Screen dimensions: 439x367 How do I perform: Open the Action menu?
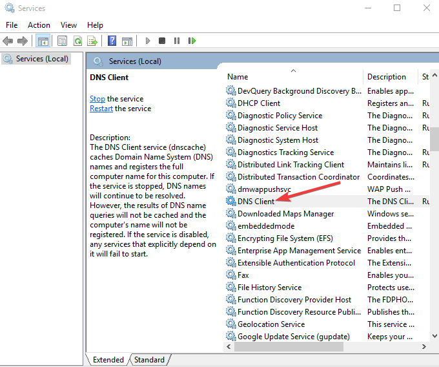pos(39,25)
